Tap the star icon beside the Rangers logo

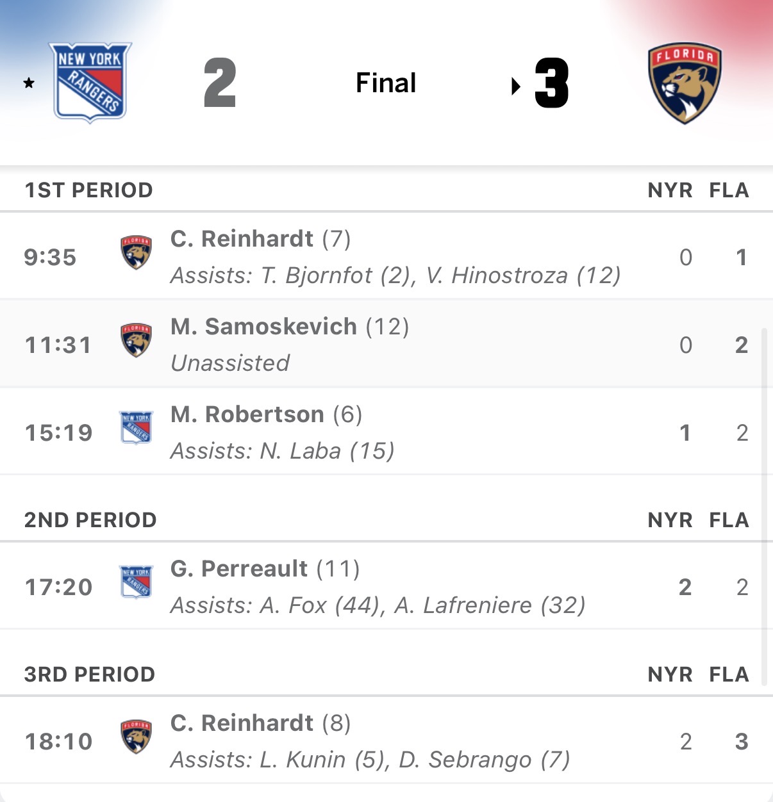pos(29,83)
